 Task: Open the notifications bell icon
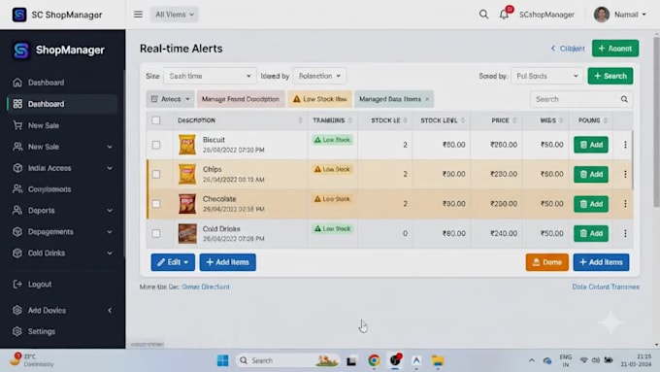click(x=505, y=15)
